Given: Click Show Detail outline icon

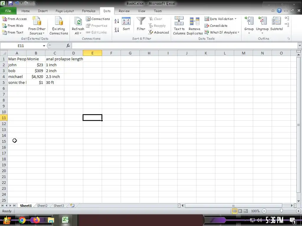Looking at the screenshot, I should point(287,19).
